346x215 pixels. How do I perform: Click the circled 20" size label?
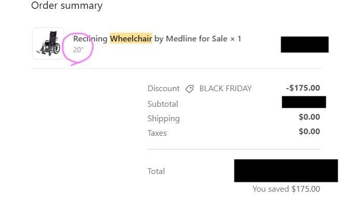pyautogui.click(x=78, y=50)
